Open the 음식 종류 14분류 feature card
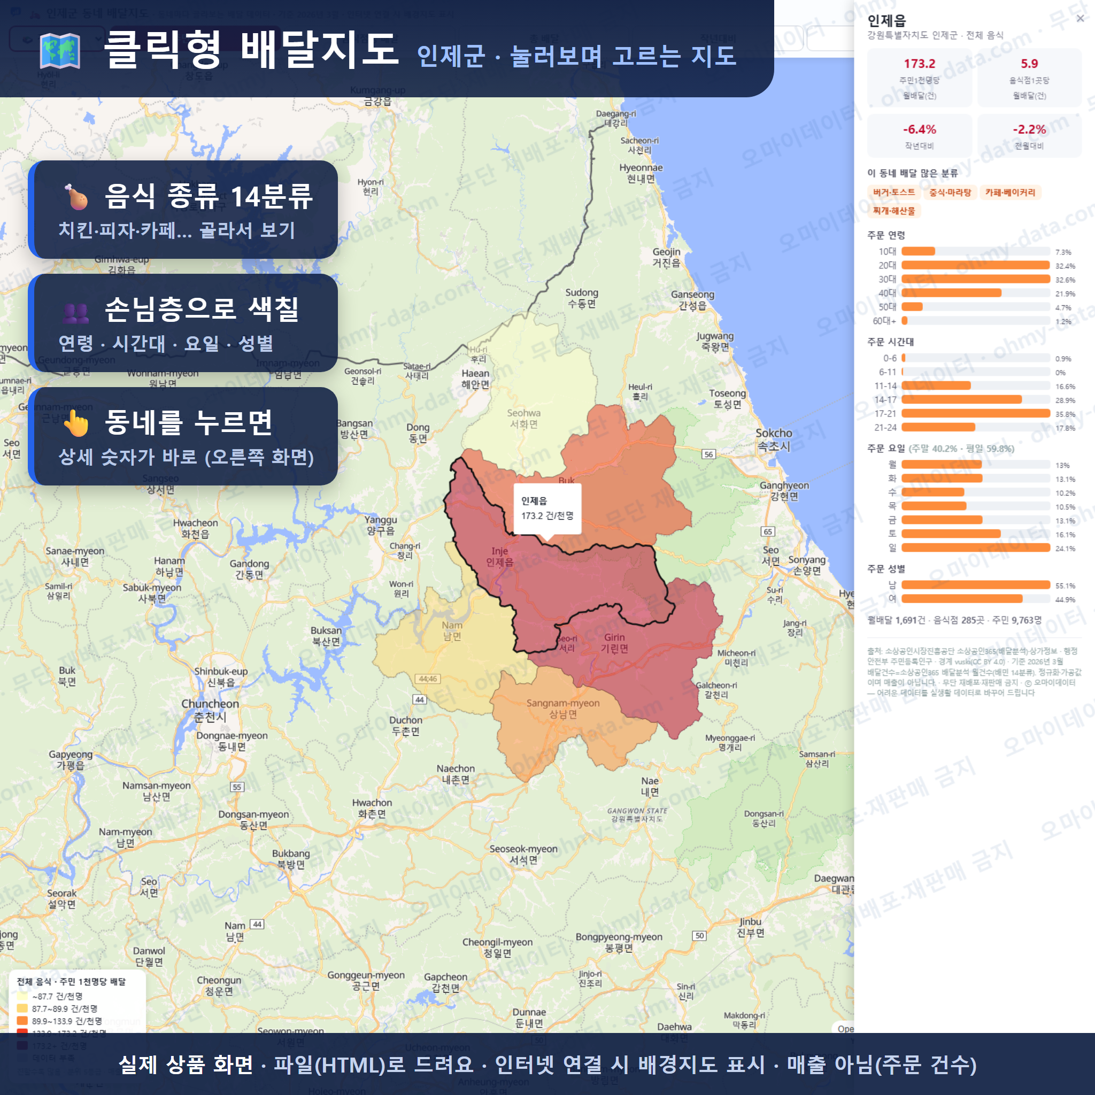Viewport: 1095px width, 1095px height. (183, 210)
